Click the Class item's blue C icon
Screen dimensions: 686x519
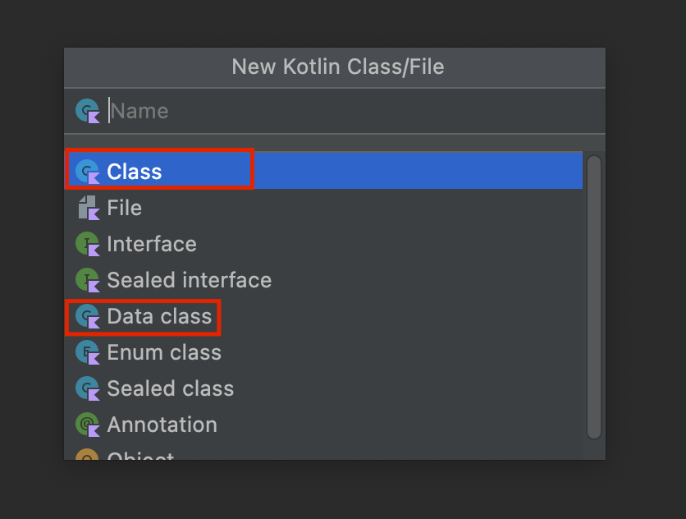pyautogui.click(x=88, y=172)
